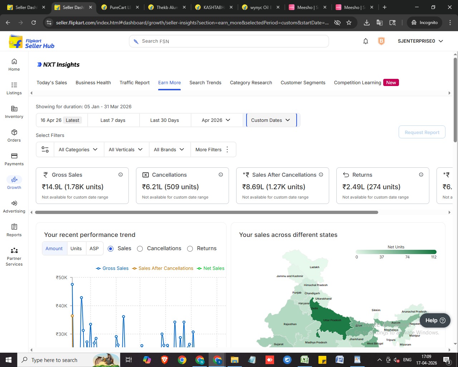Screen dimensions: 458x367
Task: Select the Sales radio button
Action: (111, 249)
